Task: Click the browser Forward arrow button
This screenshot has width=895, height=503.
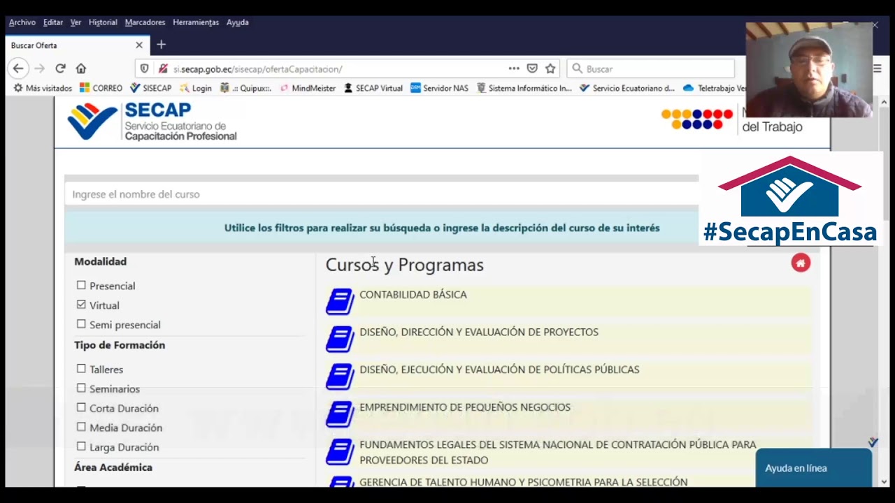Action: point(39,68)
